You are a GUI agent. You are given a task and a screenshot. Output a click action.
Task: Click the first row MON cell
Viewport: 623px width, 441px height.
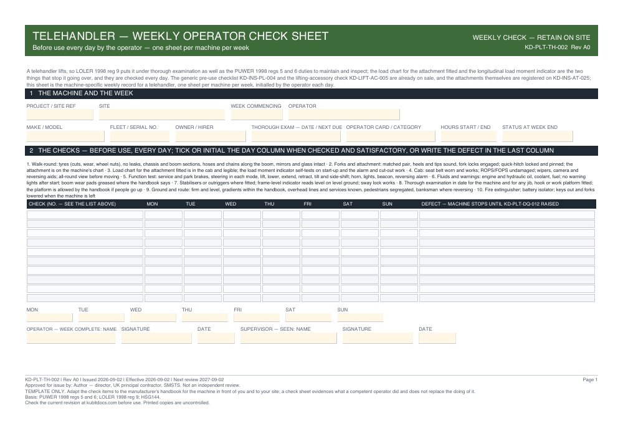point(163,215)
